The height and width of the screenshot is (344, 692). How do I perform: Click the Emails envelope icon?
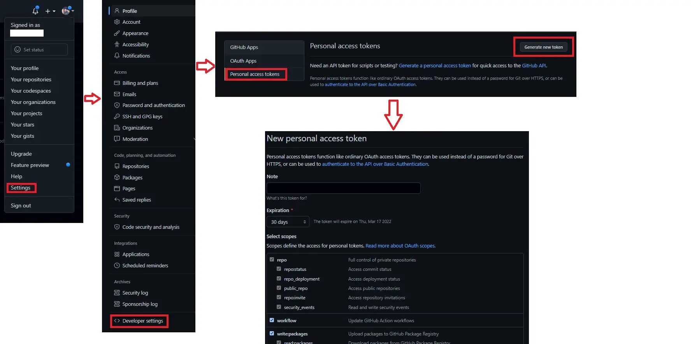click(117, 94)
